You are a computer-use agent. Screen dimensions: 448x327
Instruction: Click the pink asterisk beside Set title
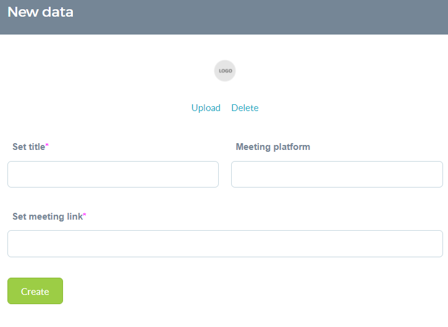point(47,145)
